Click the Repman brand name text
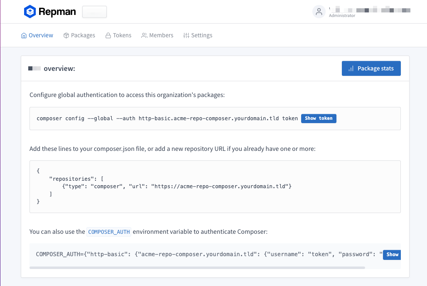427x286 pixels. pos(57,12)
